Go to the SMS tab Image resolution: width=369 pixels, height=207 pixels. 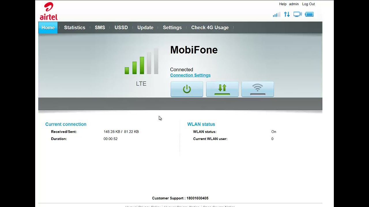(x=100, y=28)
